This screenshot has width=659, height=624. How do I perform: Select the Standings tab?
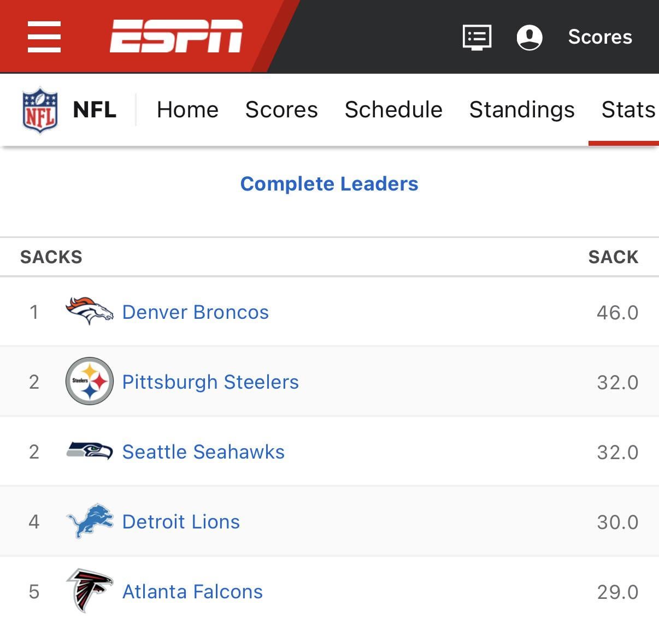click(x=522, y=110)
